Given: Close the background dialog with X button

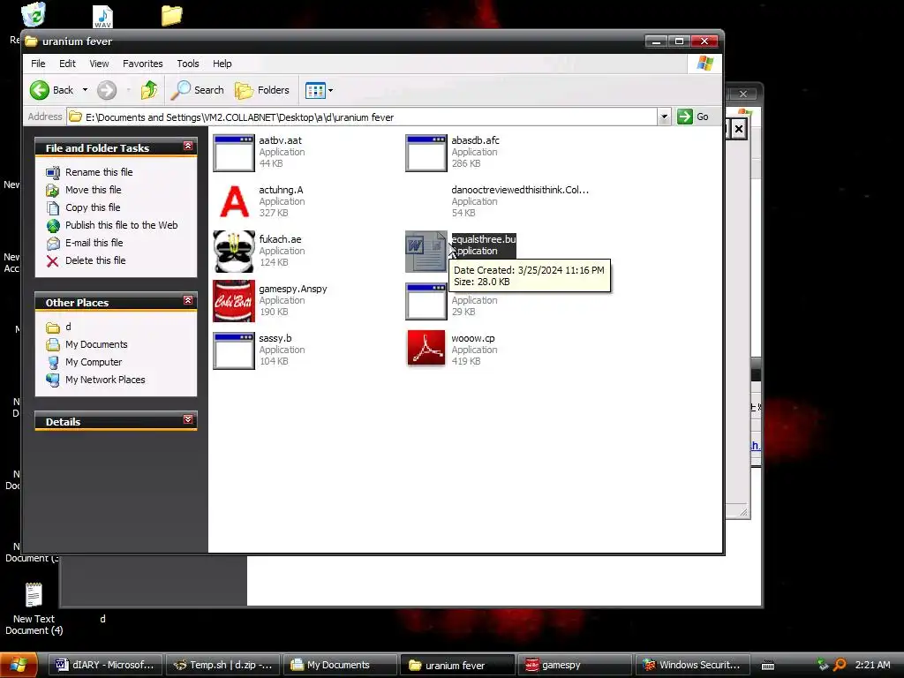Looking at the screenshot, I should [x=739, y=129].
